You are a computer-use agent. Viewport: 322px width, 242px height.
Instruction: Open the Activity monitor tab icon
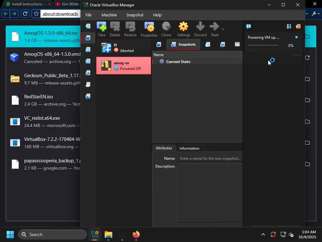coord(222,44)
